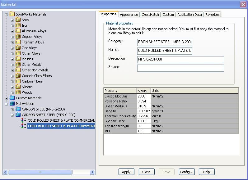Click the Description field MPS-G-201-000

(180, 60)
